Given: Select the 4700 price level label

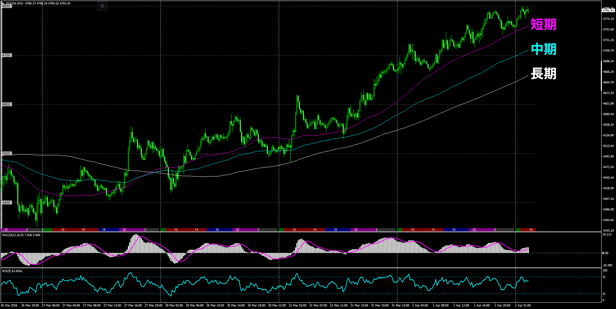Looking at the screenshot, I should pos(6,55).
